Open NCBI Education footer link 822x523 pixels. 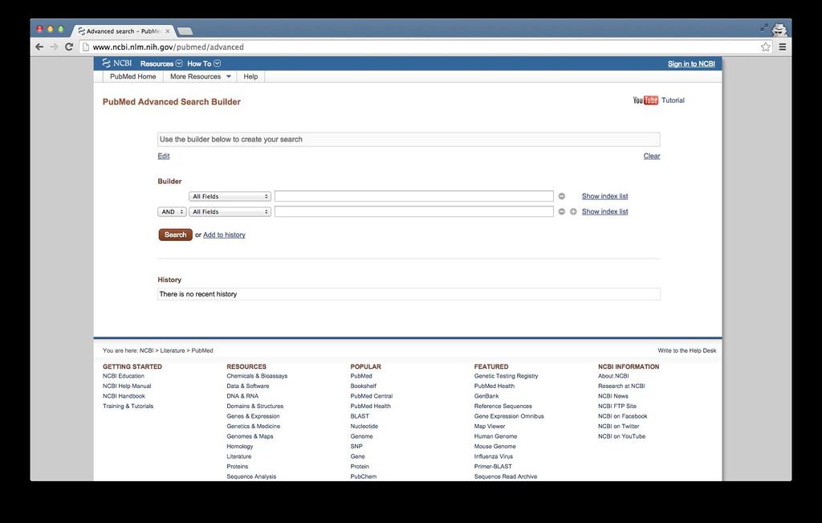click(x=123, y=376)
